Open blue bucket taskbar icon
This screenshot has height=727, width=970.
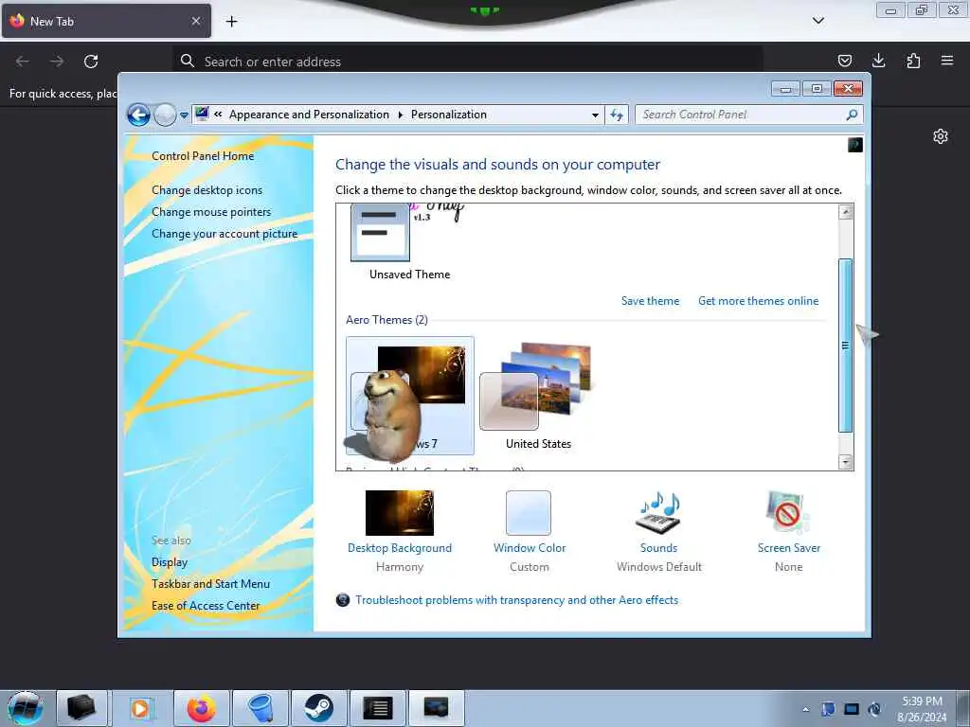(x=260, y=708)
